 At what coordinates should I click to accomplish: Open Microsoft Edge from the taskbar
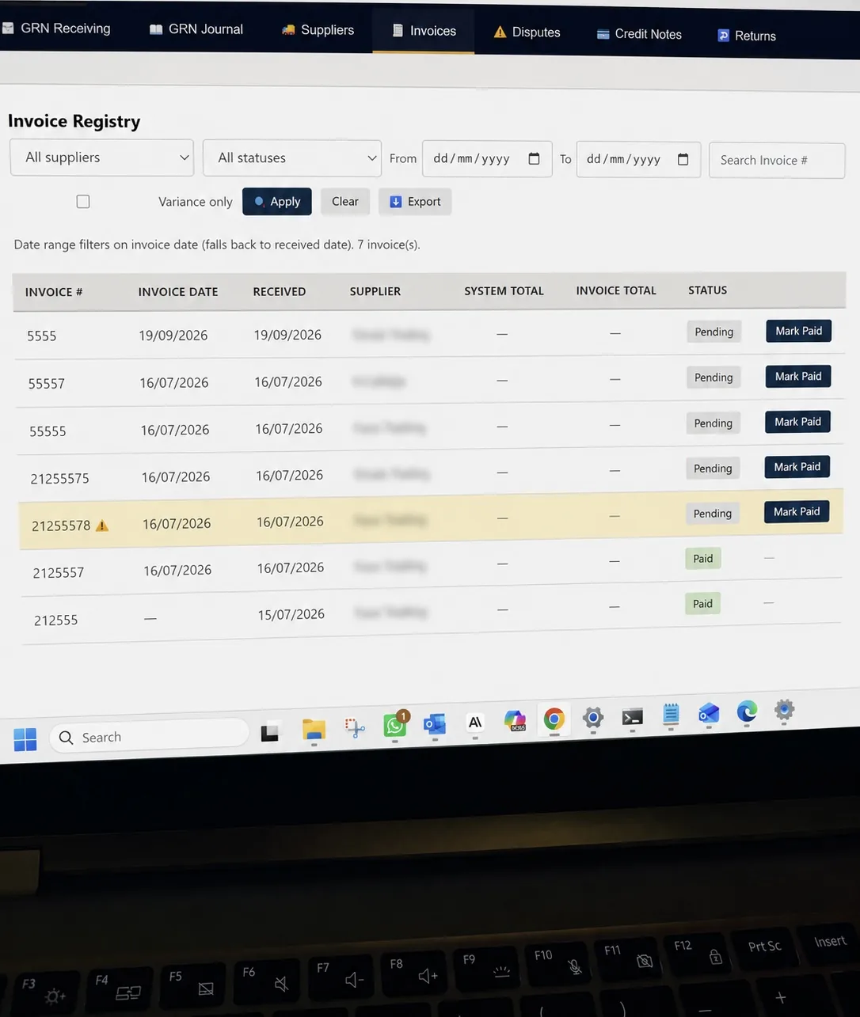747,712
